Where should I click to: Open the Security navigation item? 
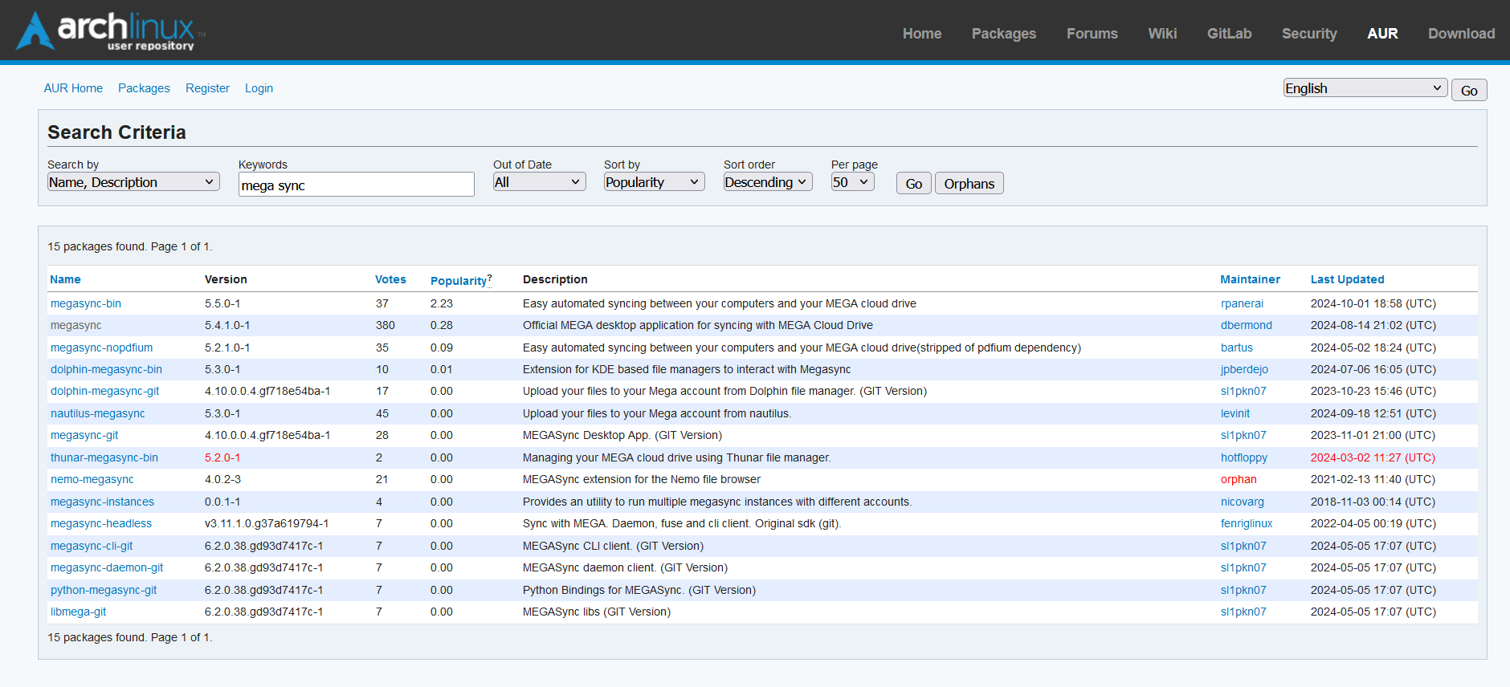click(1308, 34)
